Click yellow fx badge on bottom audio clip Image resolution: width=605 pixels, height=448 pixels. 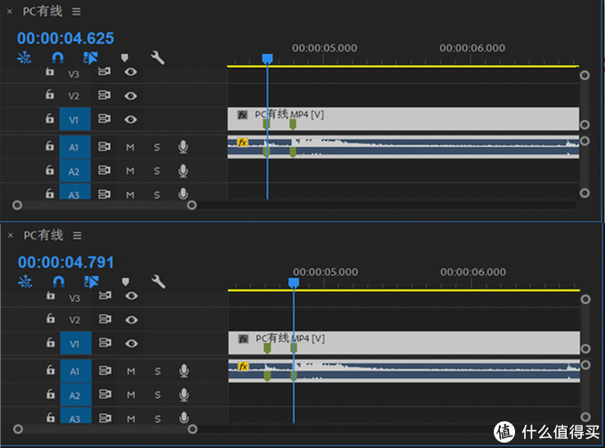(x=243, y=366)
